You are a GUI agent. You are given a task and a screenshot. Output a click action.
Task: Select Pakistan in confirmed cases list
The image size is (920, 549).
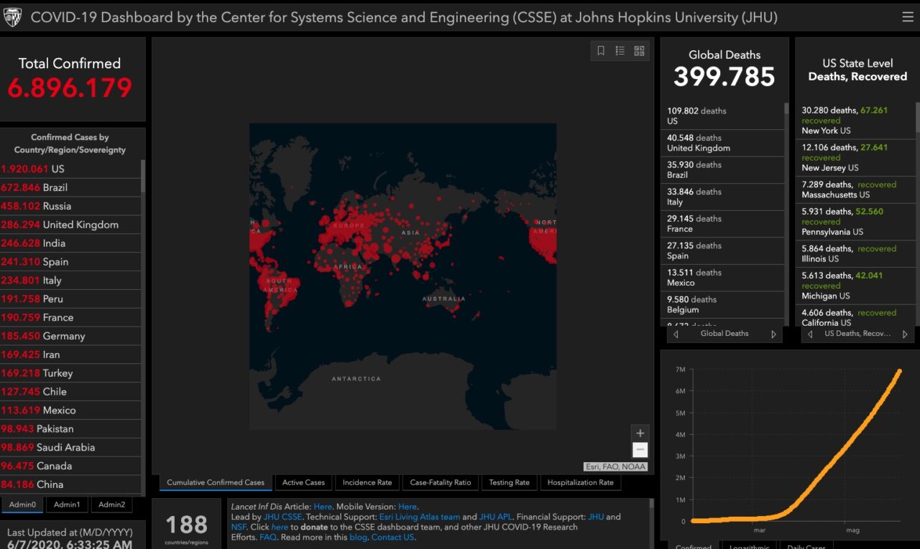coord(70,429)
